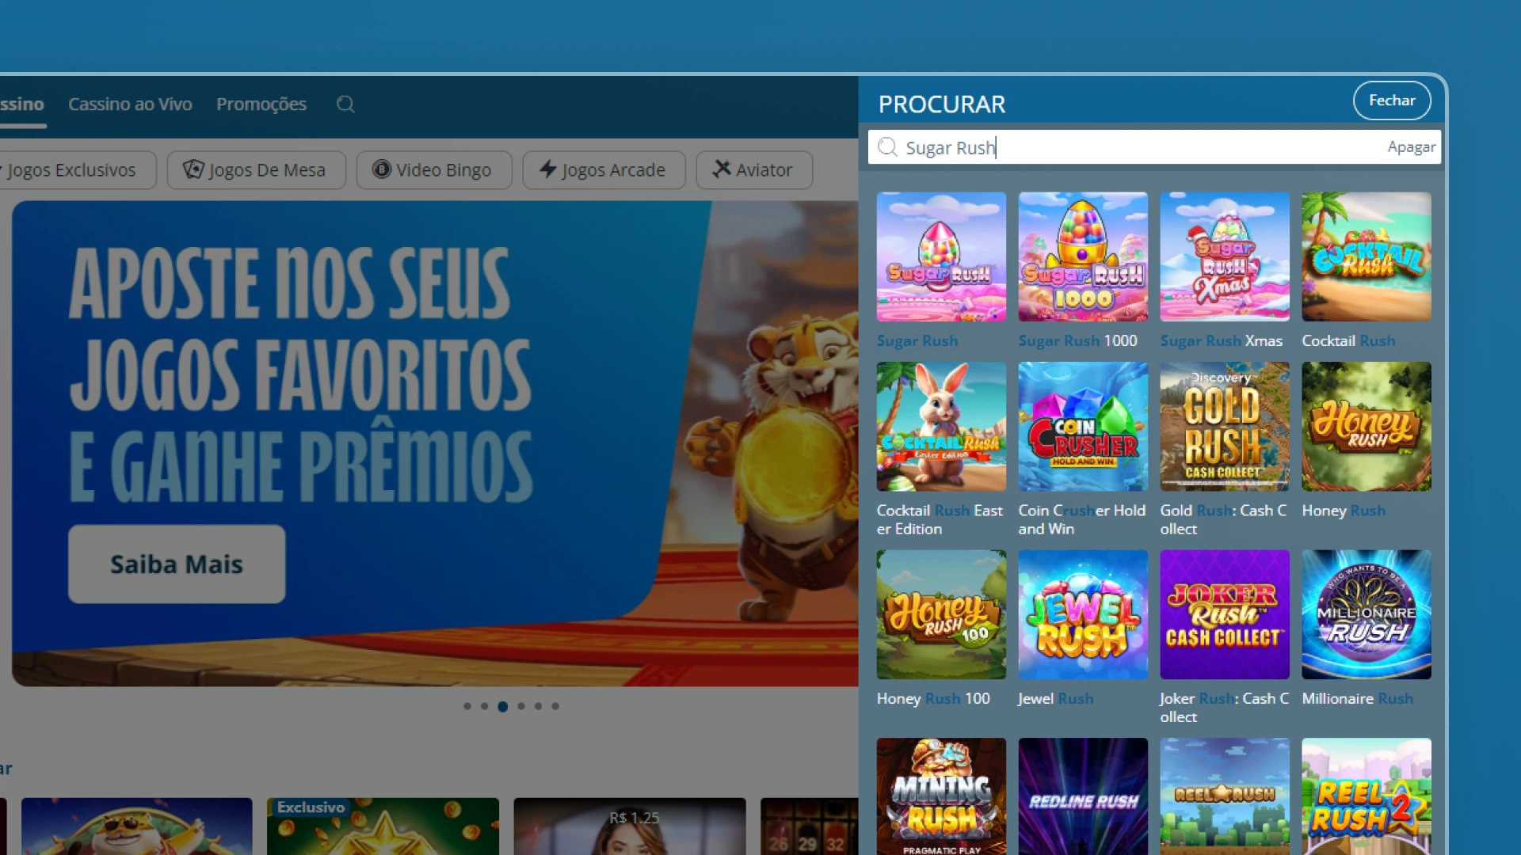Open Honey Rush game thumbnail
Screen dimensions: 1521x855
click(x=1367, y=427)
